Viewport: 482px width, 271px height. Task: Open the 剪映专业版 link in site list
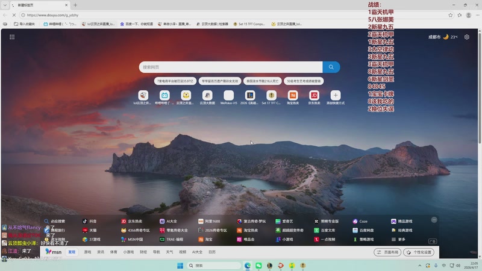(326, 221)
